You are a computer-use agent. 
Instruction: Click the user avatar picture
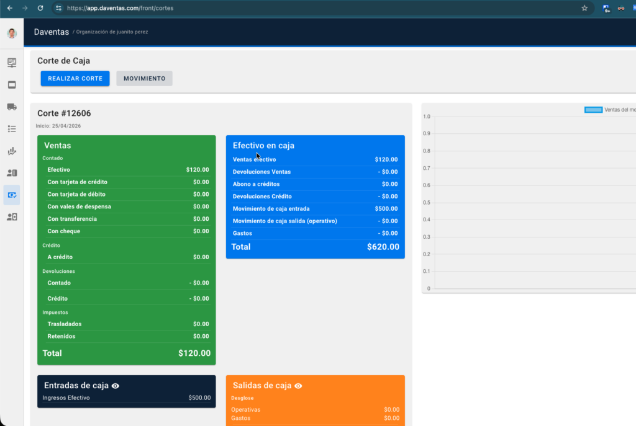click(12, 33)
